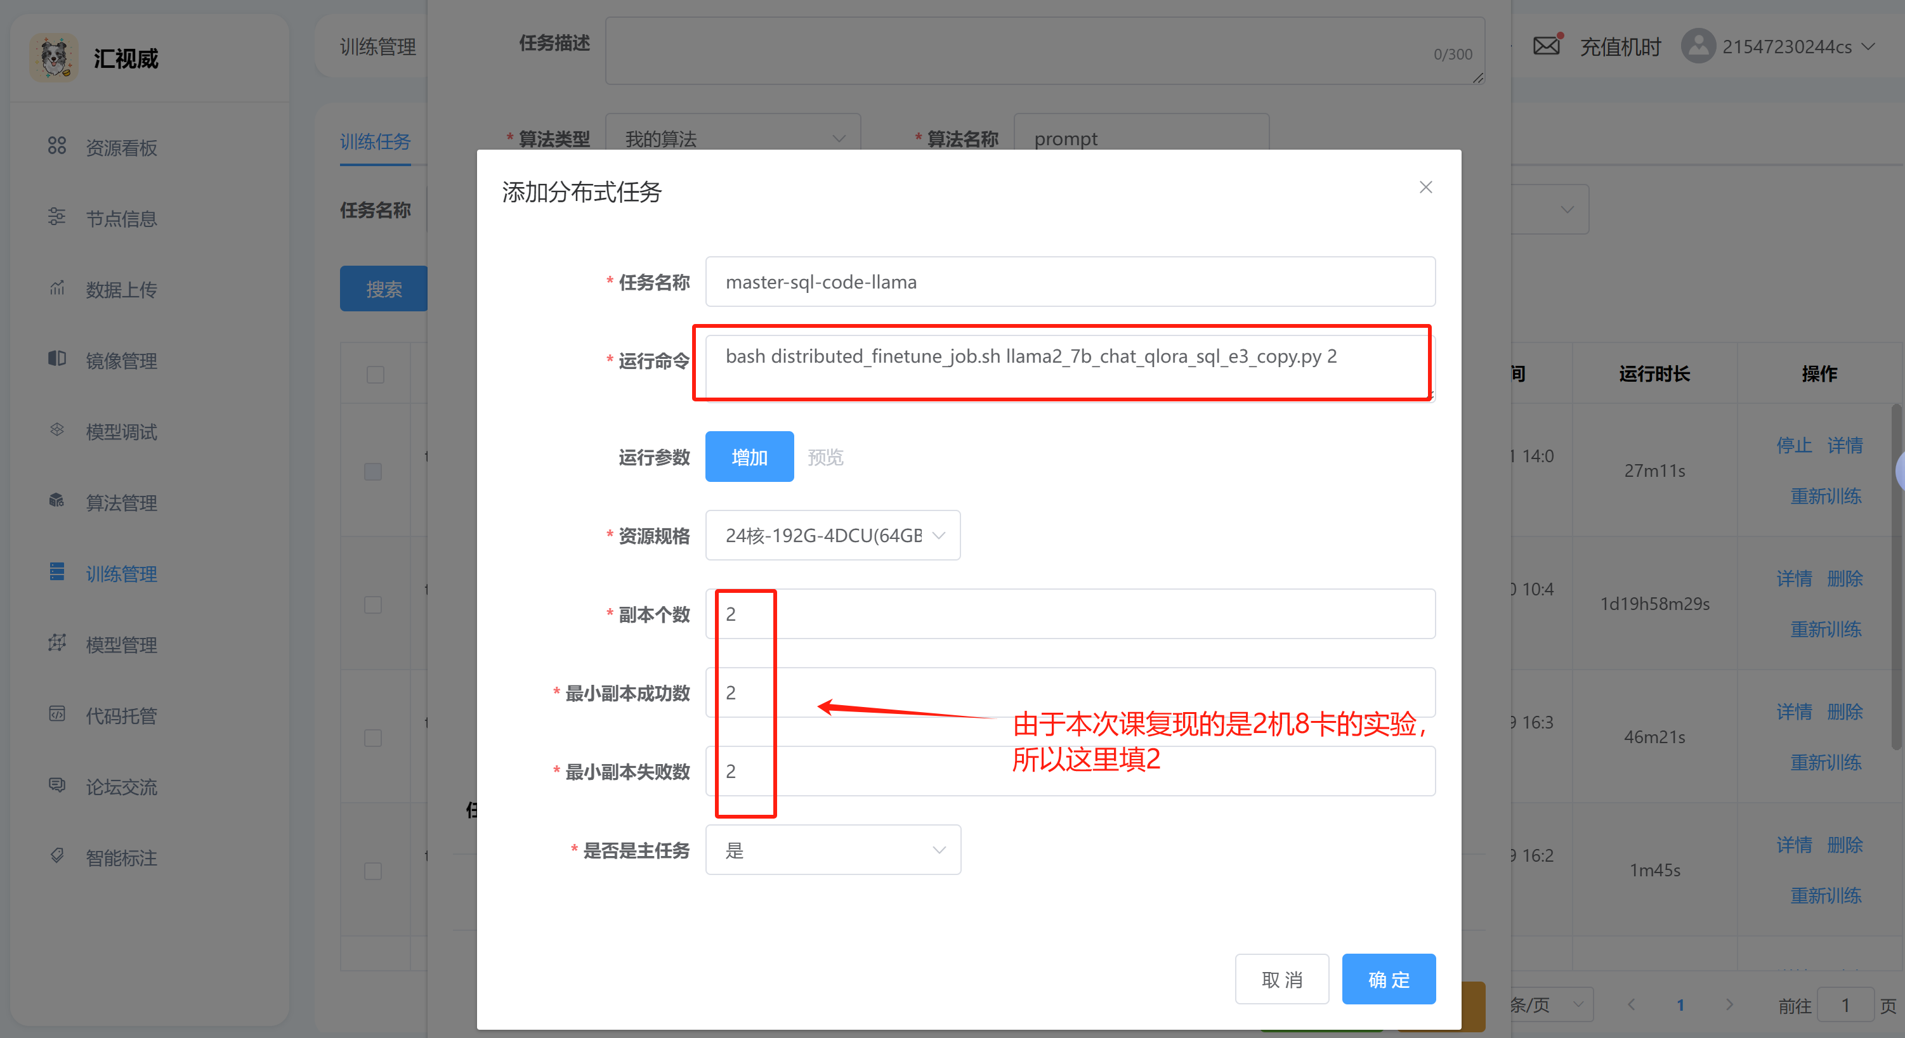Image resolution: width=1905 pixels, height=1038 pixels.
Task: Go to previous page arrow
Action: (x=1632, y=1004)
